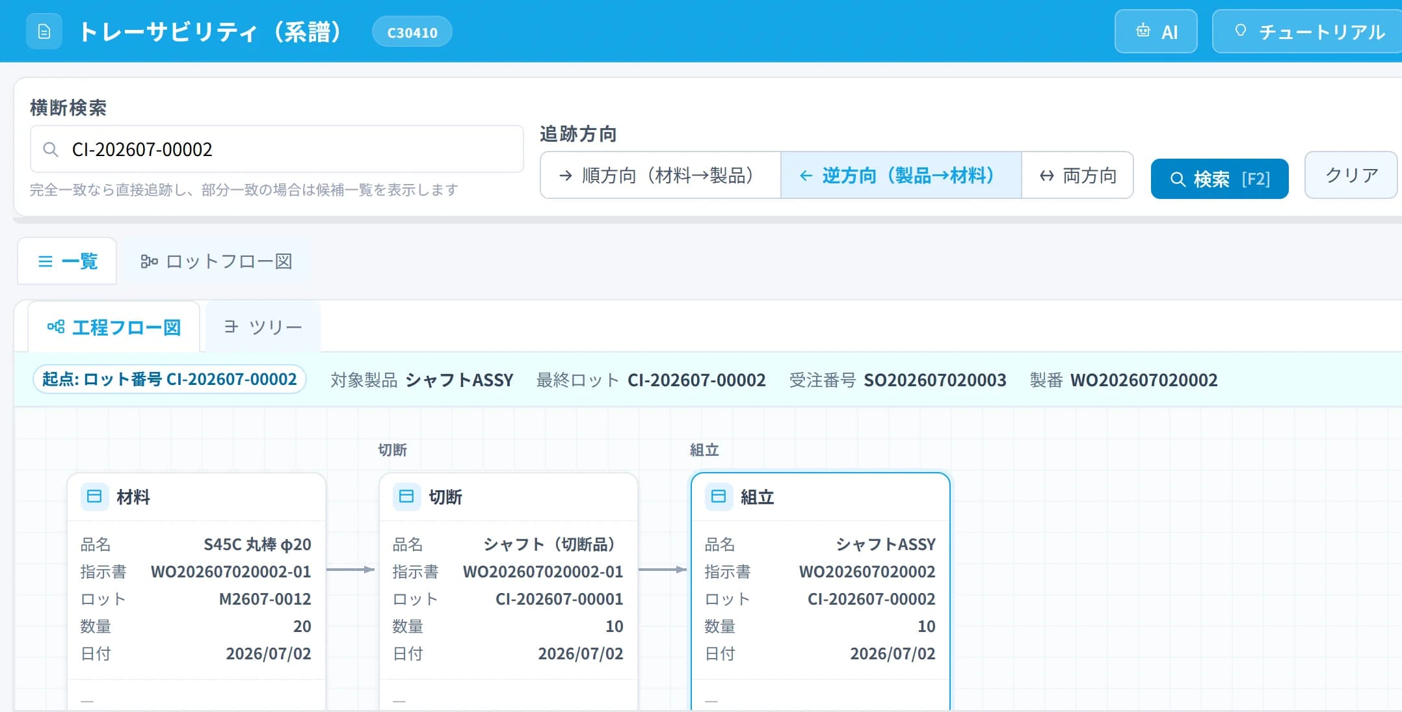Click lot value M2607-0012 in 材料 node
The height and width of the screenshot is (712, 1402).
click(265, 599)
